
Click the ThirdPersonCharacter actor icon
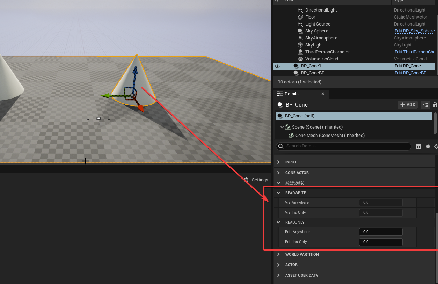(300, 52)
